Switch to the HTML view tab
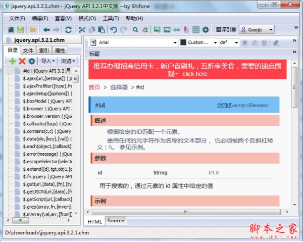Image resolution: width=303 pixels, height=242 pixels. (x=95, y=221)
